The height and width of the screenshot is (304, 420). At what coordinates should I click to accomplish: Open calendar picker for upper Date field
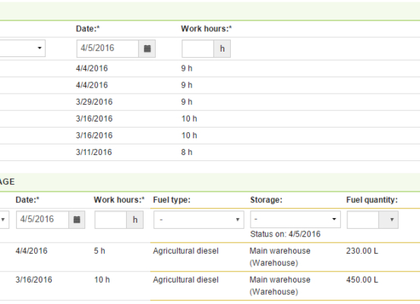[147, 49]
